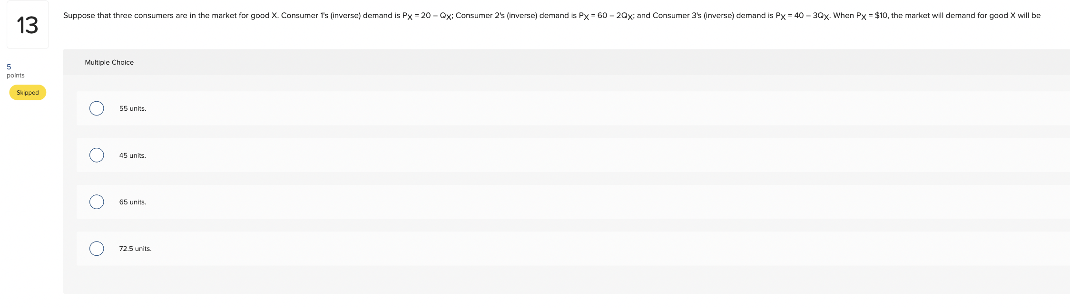Click the Consumer 3's demand equation text
This screenshot has height=308, width=1070.
pos(803,16)
